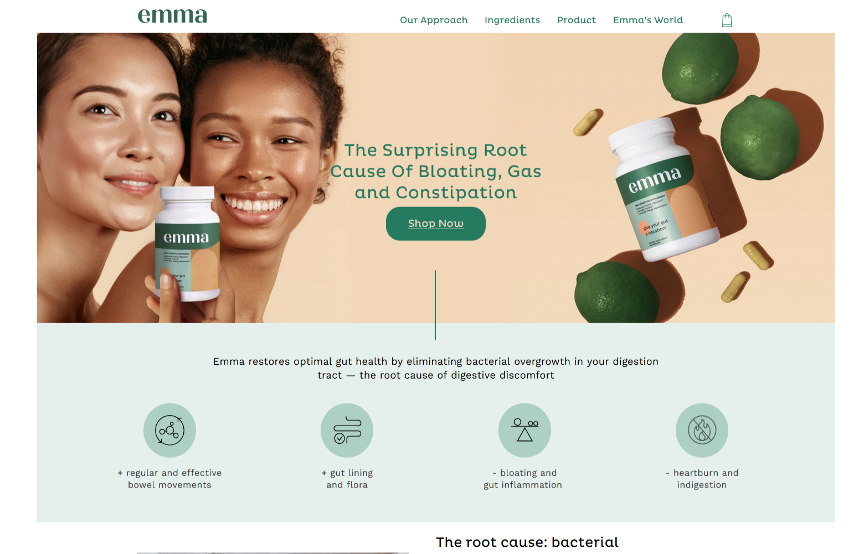Select the bloating balance scale icon
This screenshot has width=864, height=554.
click(524, 430)
